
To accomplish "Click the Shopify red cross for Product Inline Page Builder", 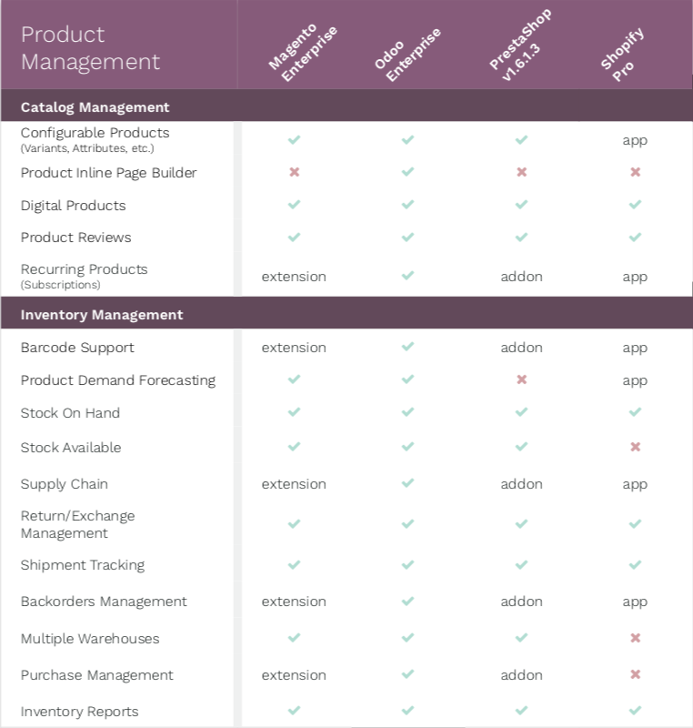I will click(x=635, y=172).
